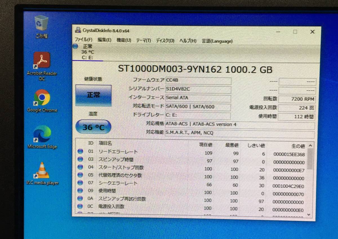Open the 機能(U) menu

pos(124,40)
